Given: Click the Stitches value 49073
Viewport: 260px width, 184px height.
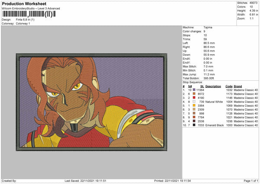Looking at the screenshot, I should 253,3.
